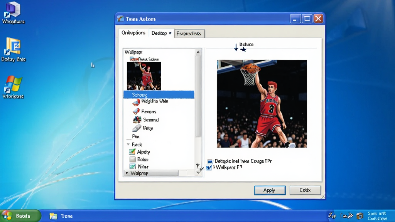This screenshot has height=222, width=395.
Task: Select the highlighted Sohang list row
Action: coord(159,95)
